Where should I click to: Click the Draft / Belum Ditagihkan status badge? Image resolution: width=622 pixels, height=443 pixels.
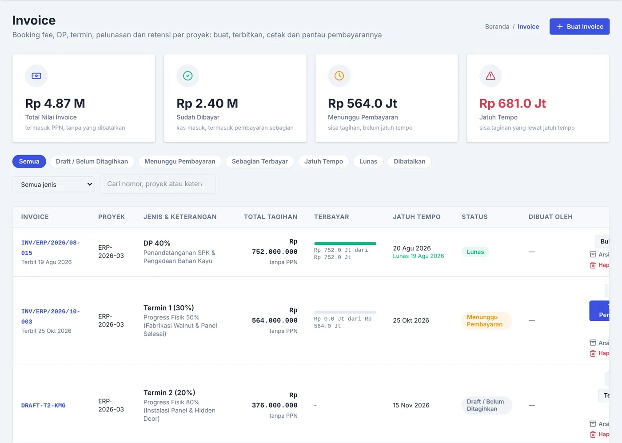(487, 405)
